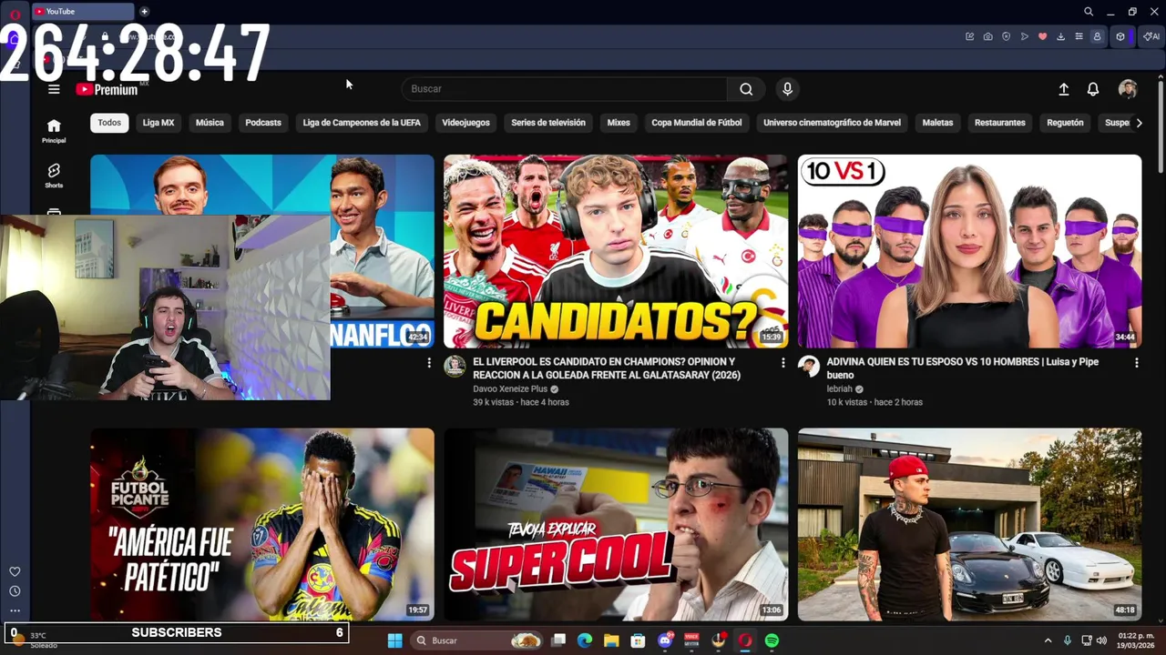Open the Opera AI assistant button

coord(1151,36)
